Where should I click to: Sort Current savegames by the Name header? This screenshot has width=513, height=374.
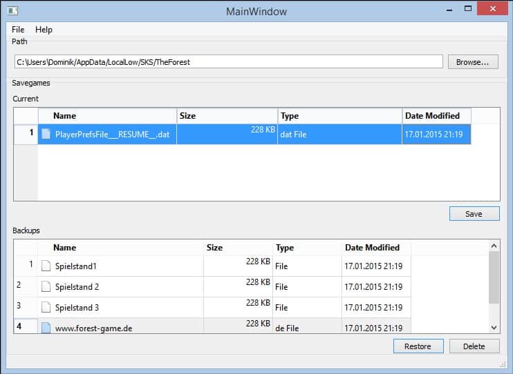point(107,116)
